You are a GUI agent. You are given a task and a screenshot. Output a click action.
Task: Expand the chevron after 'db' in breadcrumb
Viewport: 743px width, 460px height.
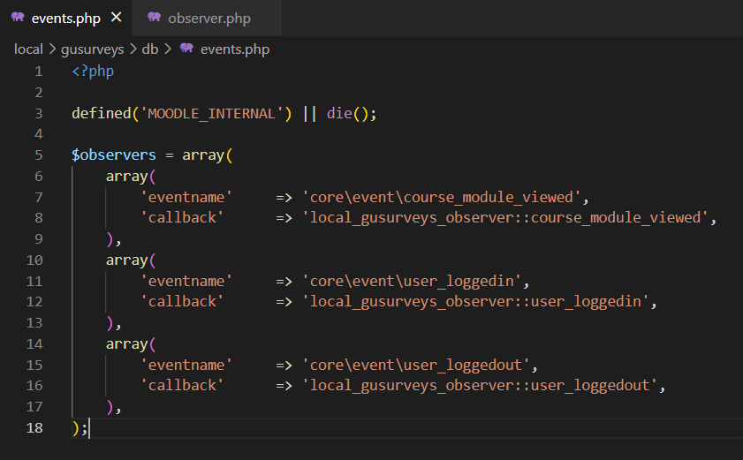(168, 49)
